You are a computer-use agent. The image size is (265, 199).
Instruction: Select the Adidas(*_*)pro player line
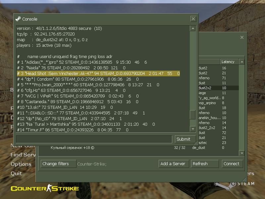pyautogui.click(x=82, y=62)
